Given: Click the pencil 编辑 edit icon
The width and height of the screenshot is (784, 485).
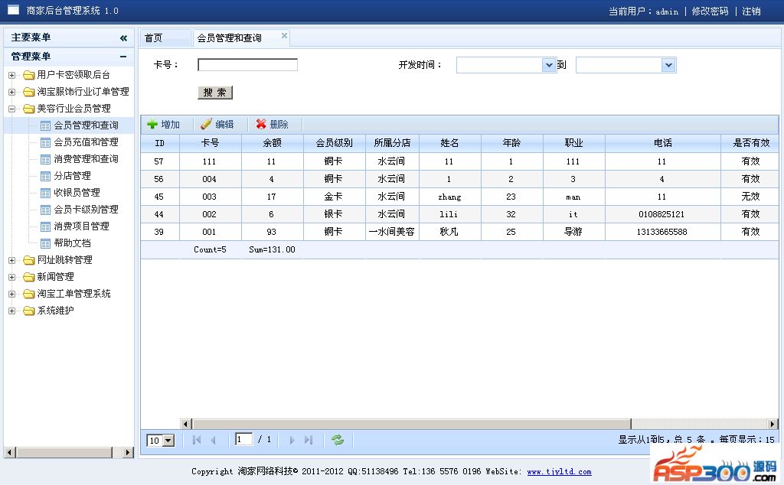Looking at the screenshot, I should point(206,125).
